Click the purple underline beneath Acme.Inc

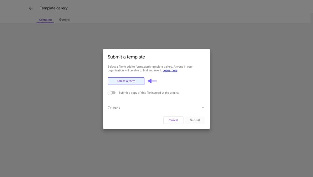(45, 23)
